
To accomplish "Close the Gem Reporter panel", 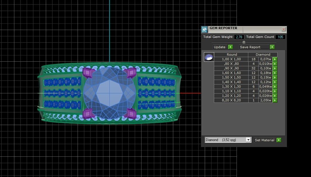I will coord(284,29).
